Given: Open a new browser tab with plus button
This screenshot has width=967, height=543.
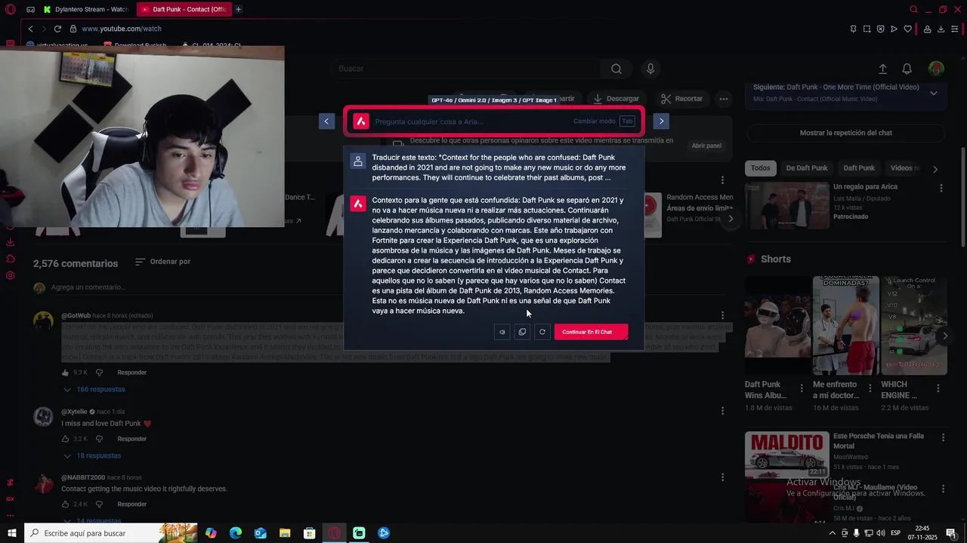Looking at the screenshot, I should pos(238,10).
